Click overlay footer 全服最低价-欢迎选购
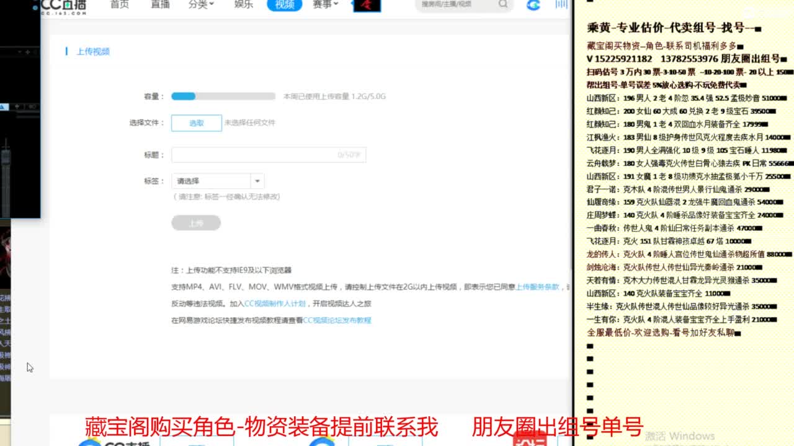794x446 pixels. pyautogui.click(x=664, y=333)
